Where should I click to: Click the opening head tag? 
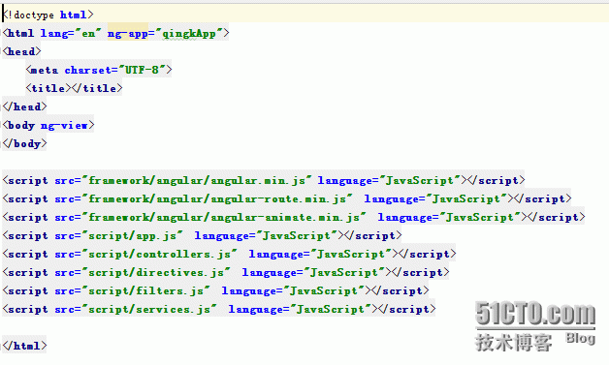(21, 51)
